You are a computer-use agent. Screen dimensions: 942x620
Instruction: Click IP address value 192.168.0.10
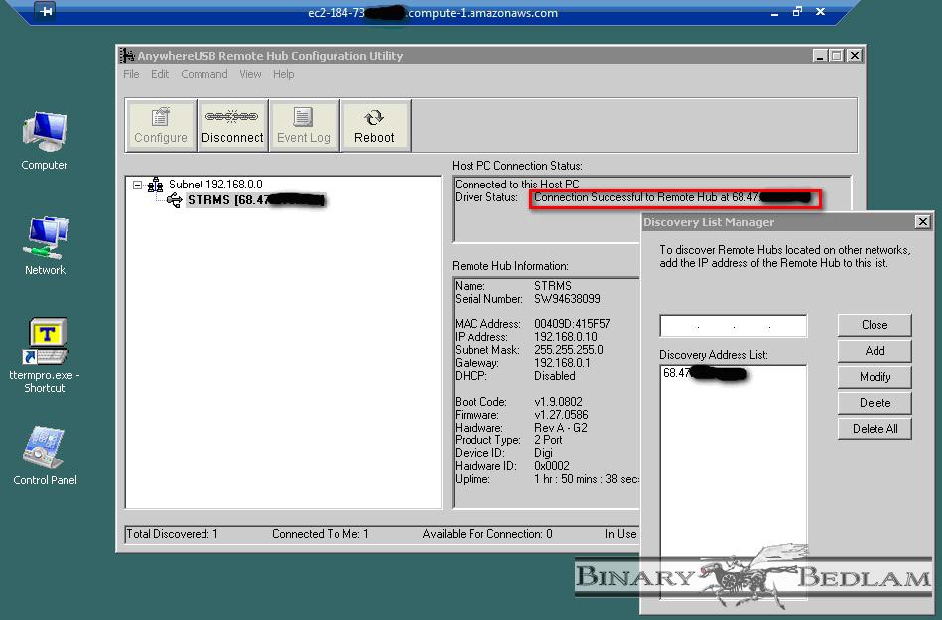click(x=566, y=337)
